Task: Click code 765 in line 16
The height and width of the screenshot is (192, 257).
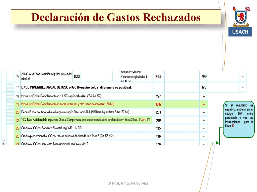Action: click(158, 76)
